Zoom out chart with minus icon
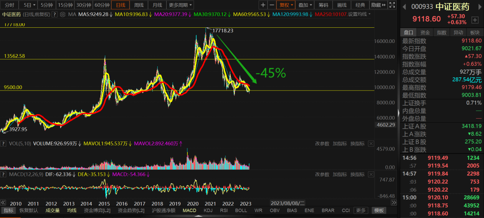Viewport: 484px width, 218px height. pyautogui.click(x=272, y=5)
